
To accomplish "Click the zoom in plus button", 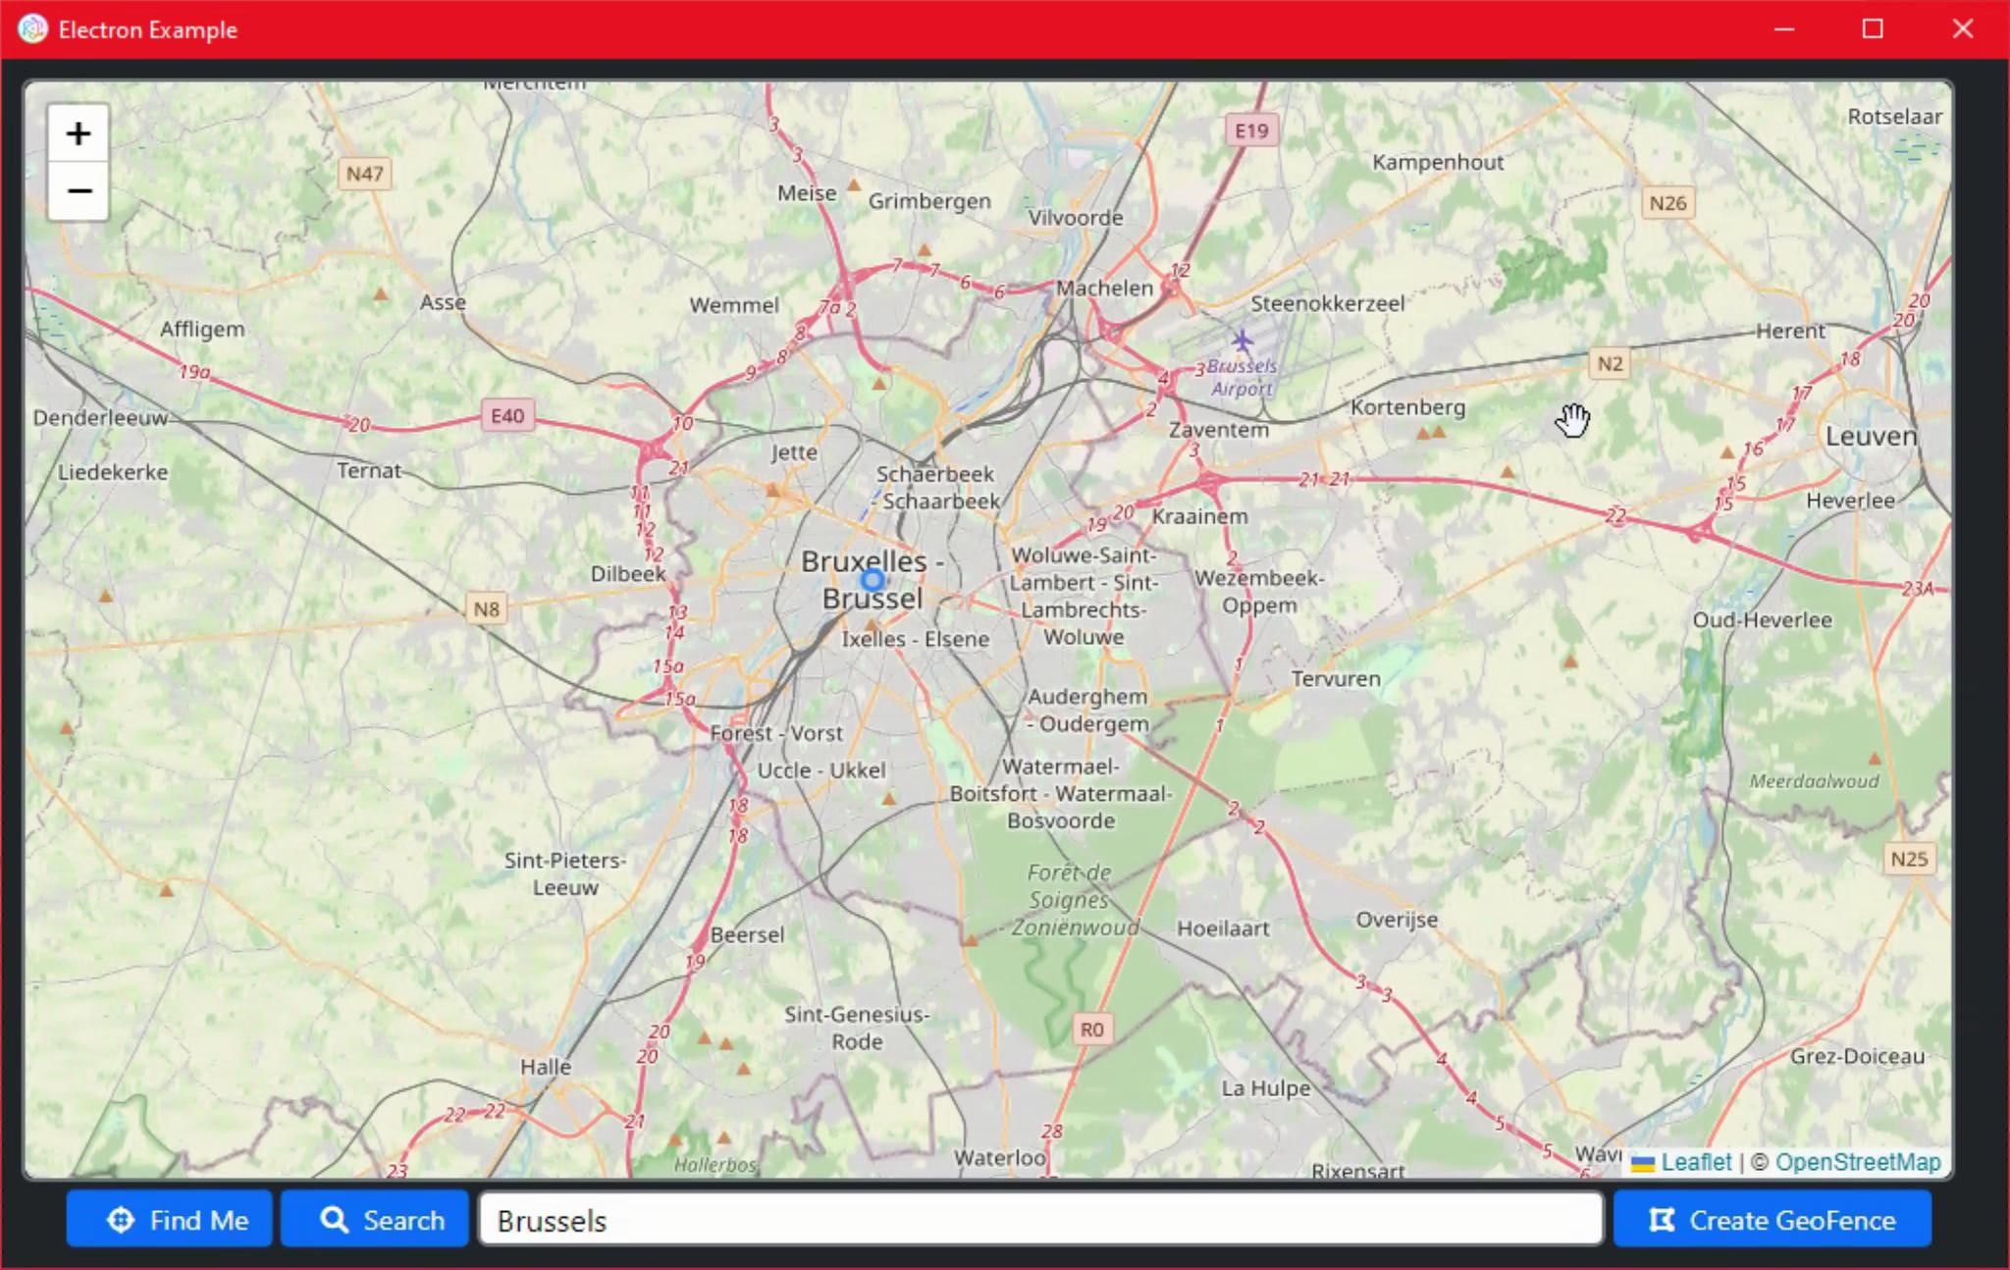I will tap(78, 132).
